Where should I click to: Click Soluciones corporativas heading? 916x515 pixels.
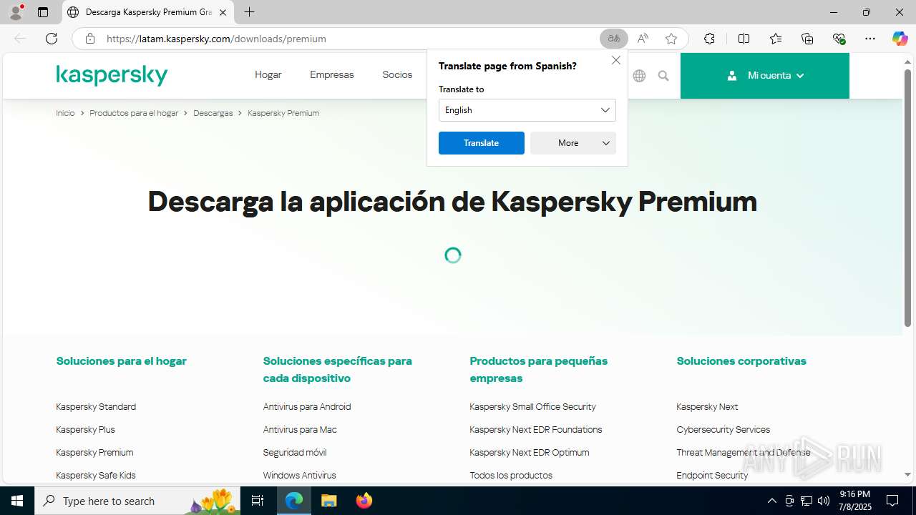coord(741,360)
